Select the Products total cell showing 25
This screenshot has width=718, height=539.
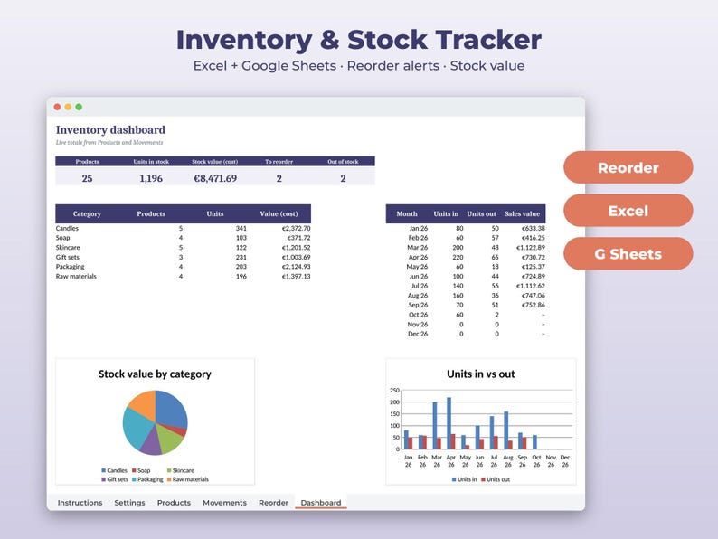pyautogui.click(x=87, y=178)
